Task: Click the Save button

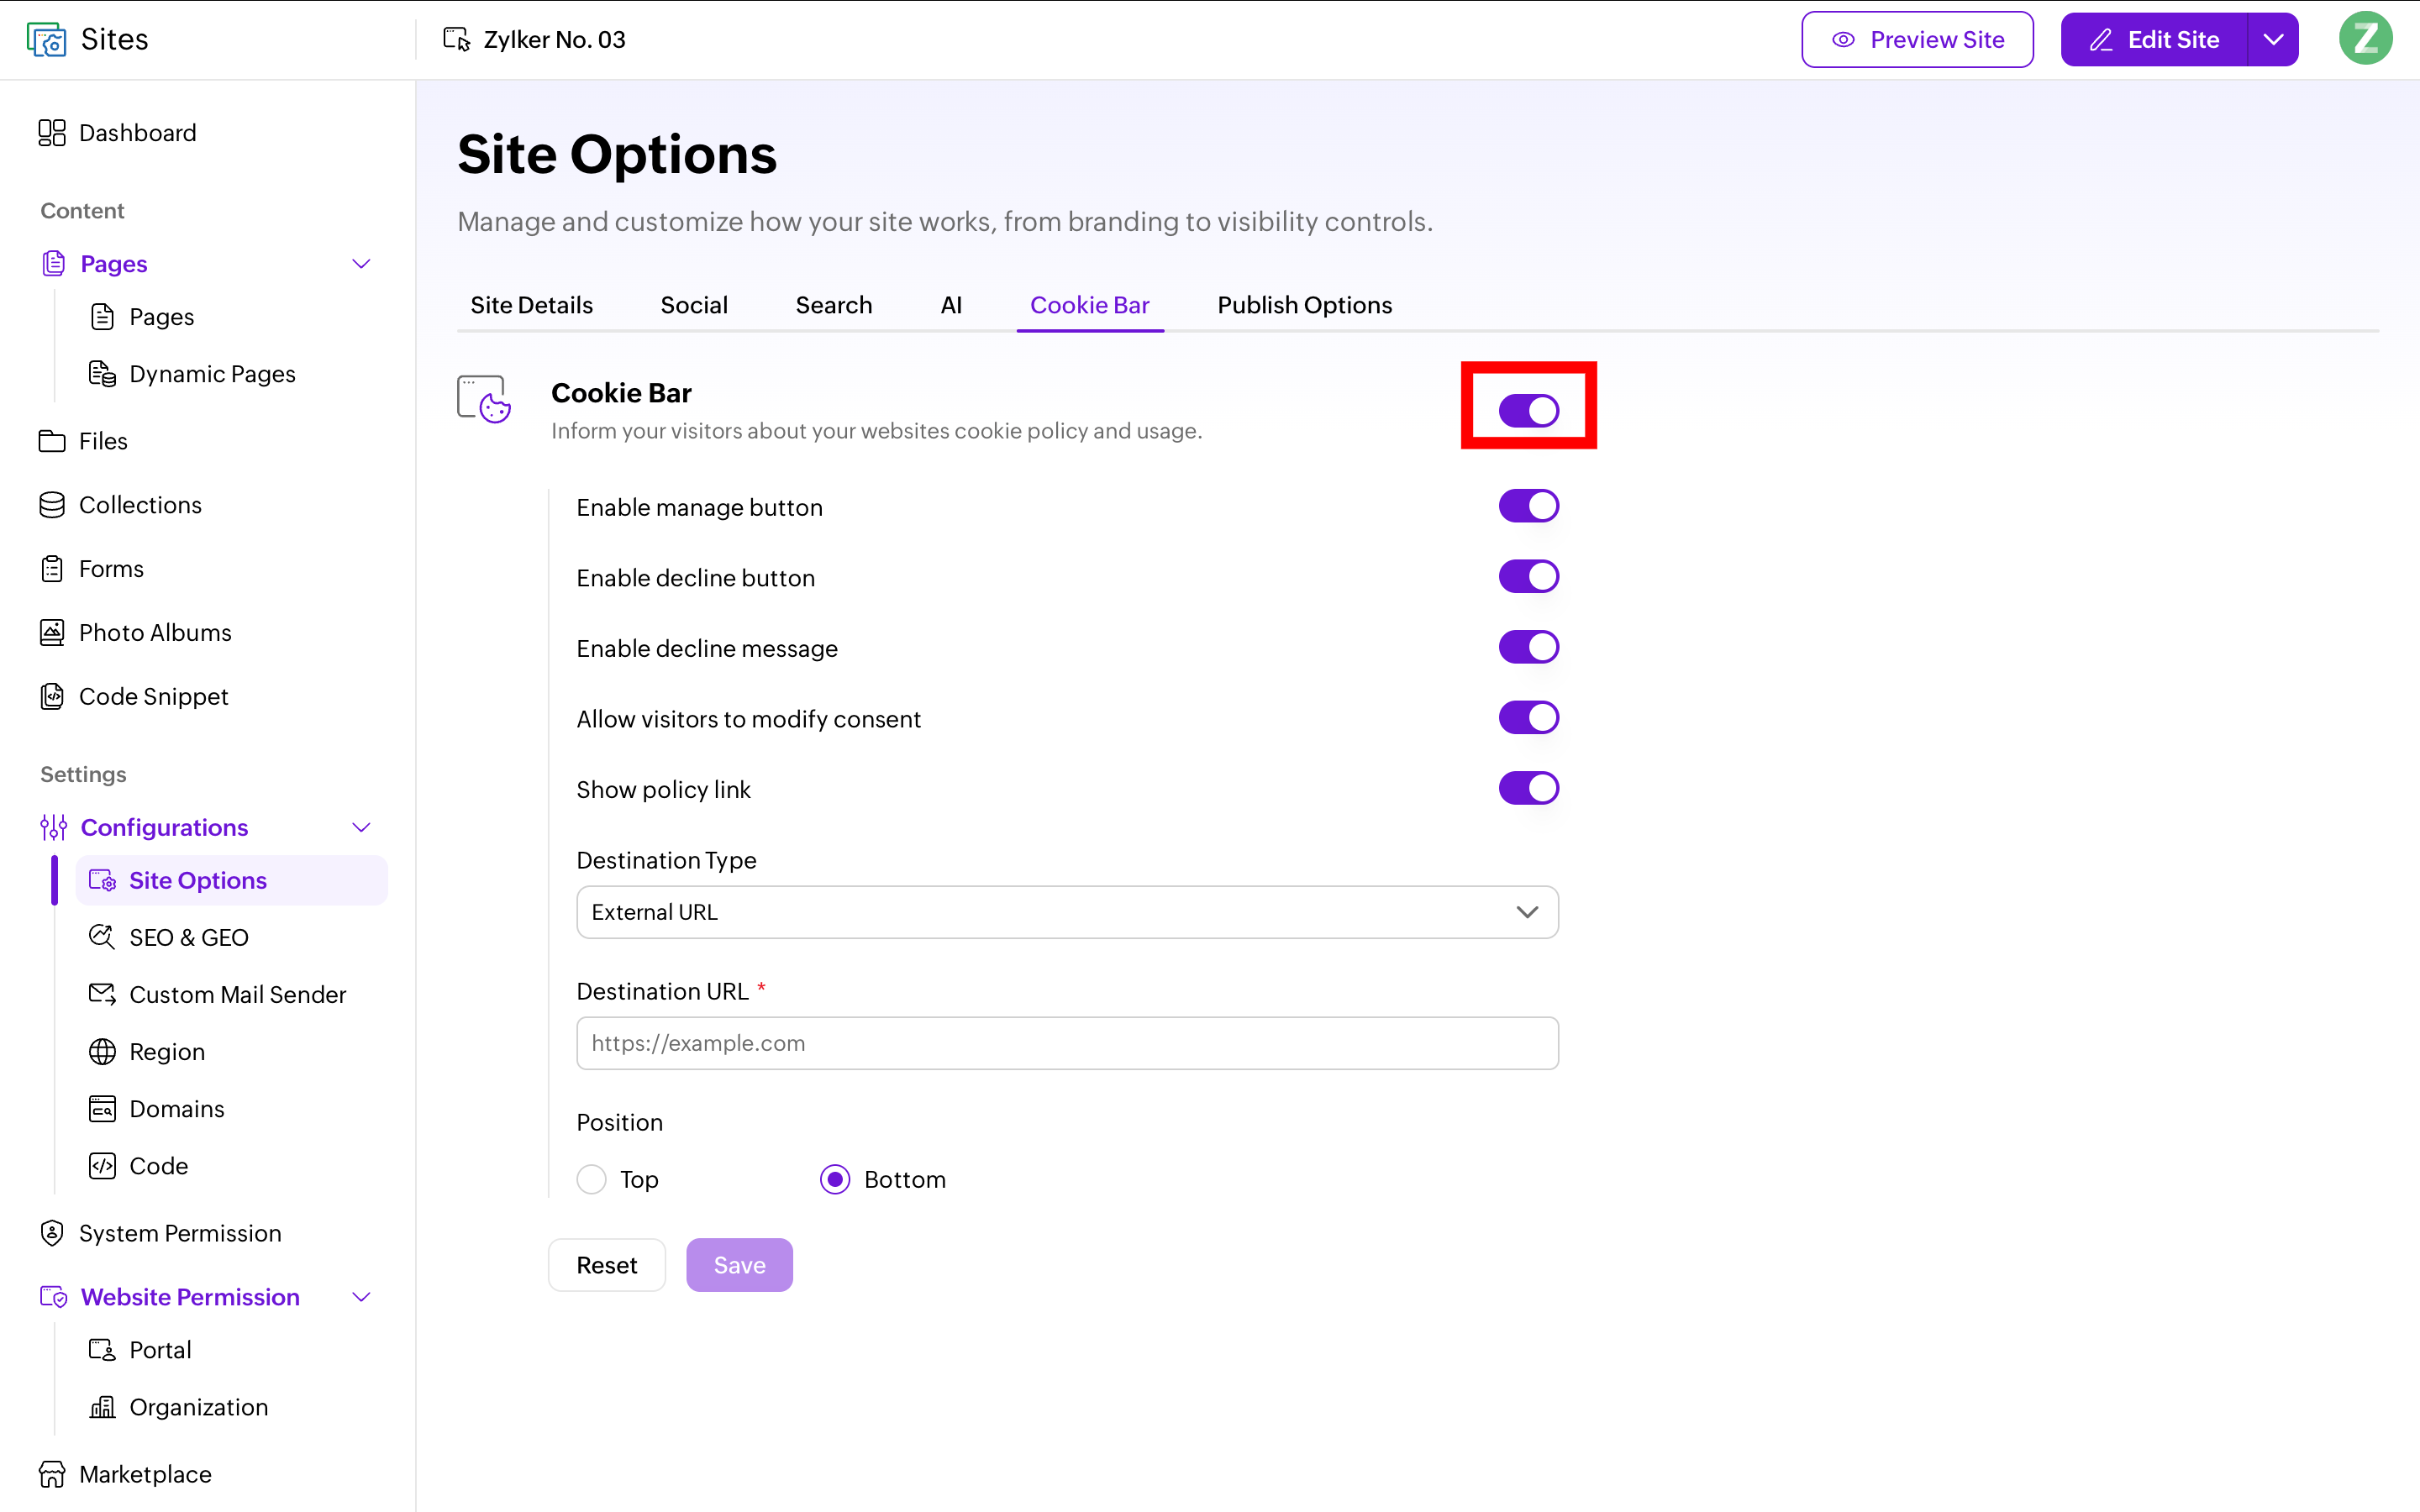Action: (x=739, y=1265)
